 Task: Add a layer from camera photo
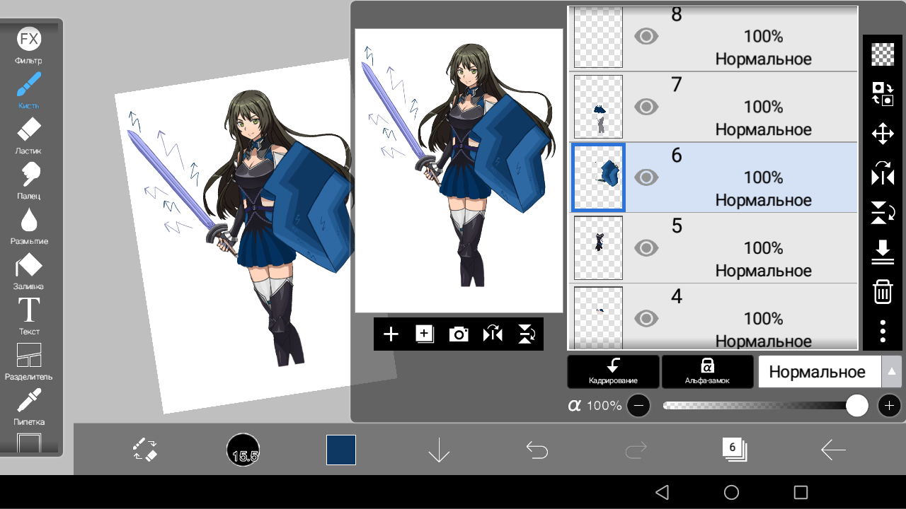pos(459,334)
